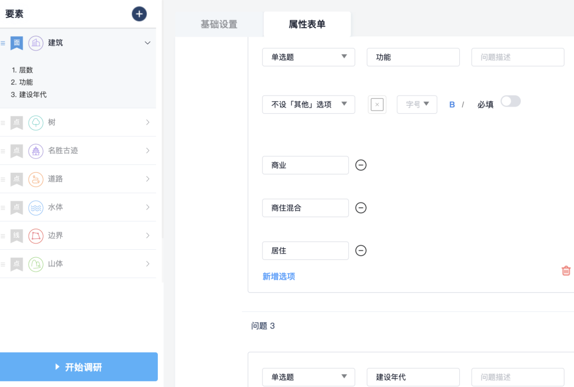Click the 山体 element name
This screenshot has width=574, height=387.
point(55,264)
